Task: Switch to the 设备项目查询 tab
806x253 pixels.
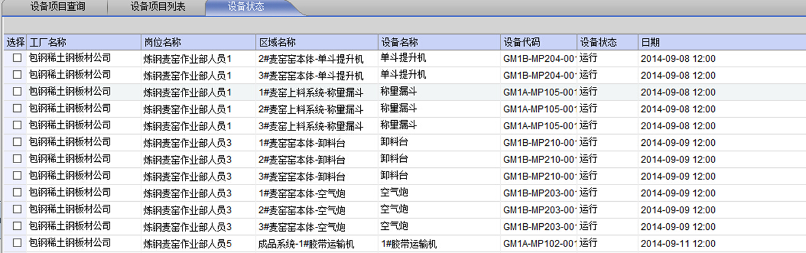Action: [58, 7]
